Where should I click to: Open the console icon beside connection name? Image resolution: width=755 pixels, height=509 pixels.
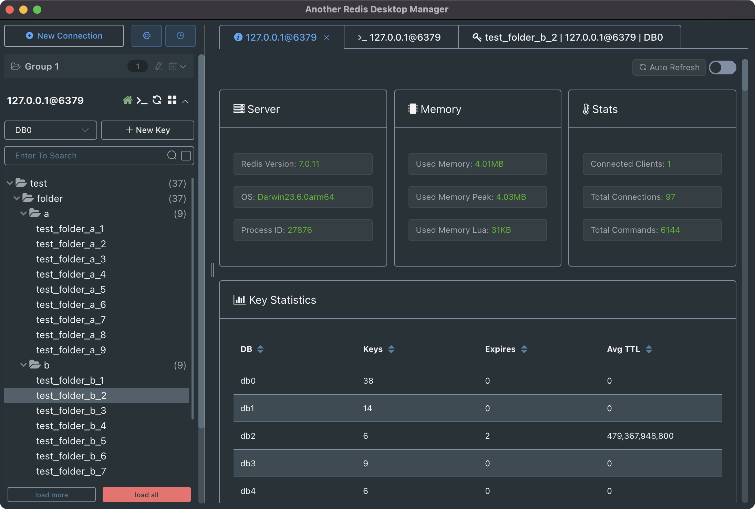142,100
